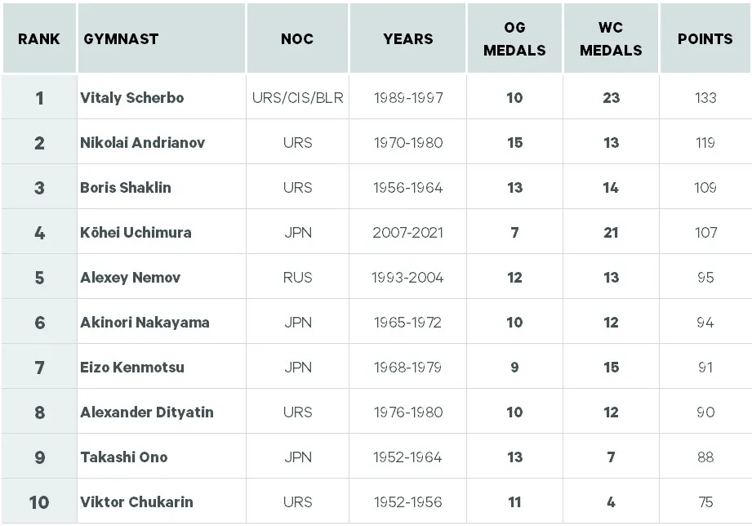
Task: Select Akinori Nakayama's name
Action: point(145,323)
